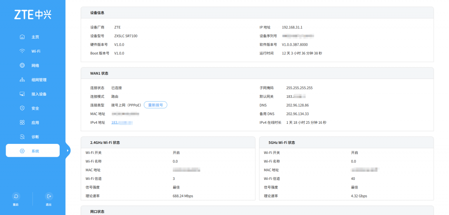
Task: Click the security shield icon
Action: tap(22, 108)
